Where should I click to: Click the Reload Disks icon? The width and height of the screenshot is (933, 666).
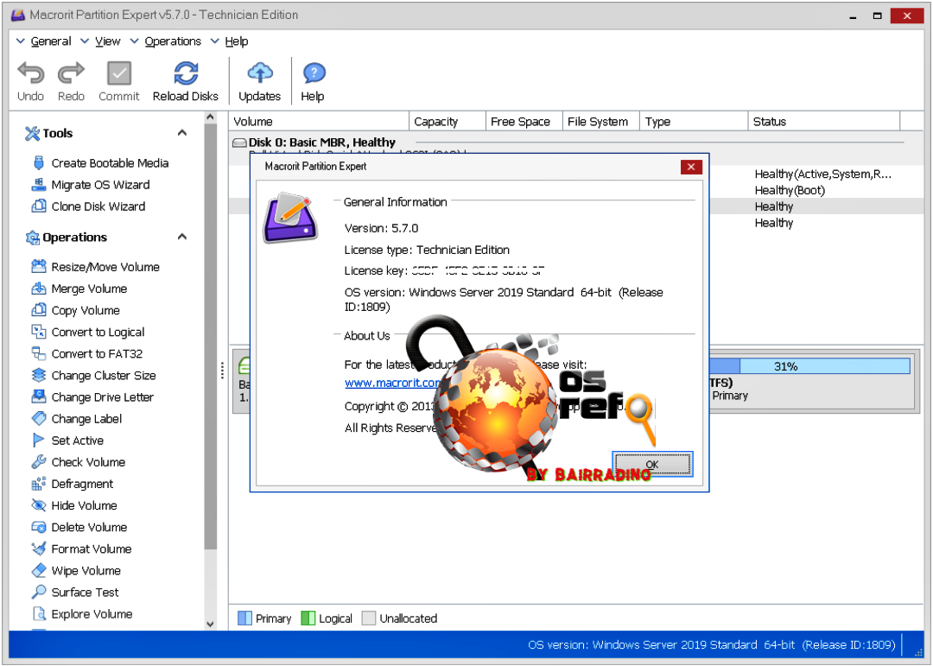tap(186, 73)
